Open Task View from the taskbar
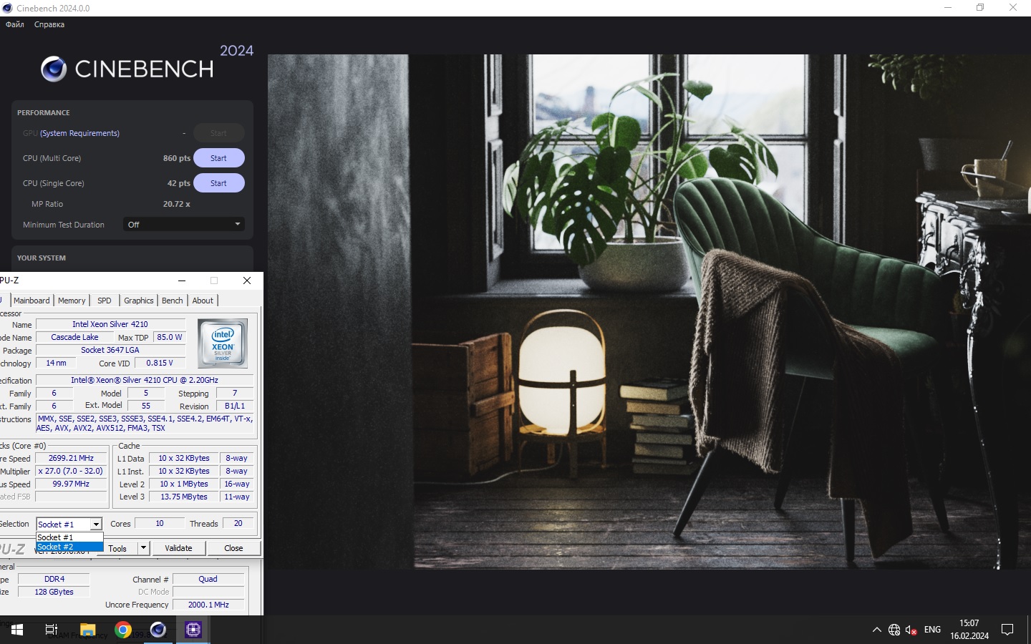This screenshot has width=1031, height=644. 52,630
